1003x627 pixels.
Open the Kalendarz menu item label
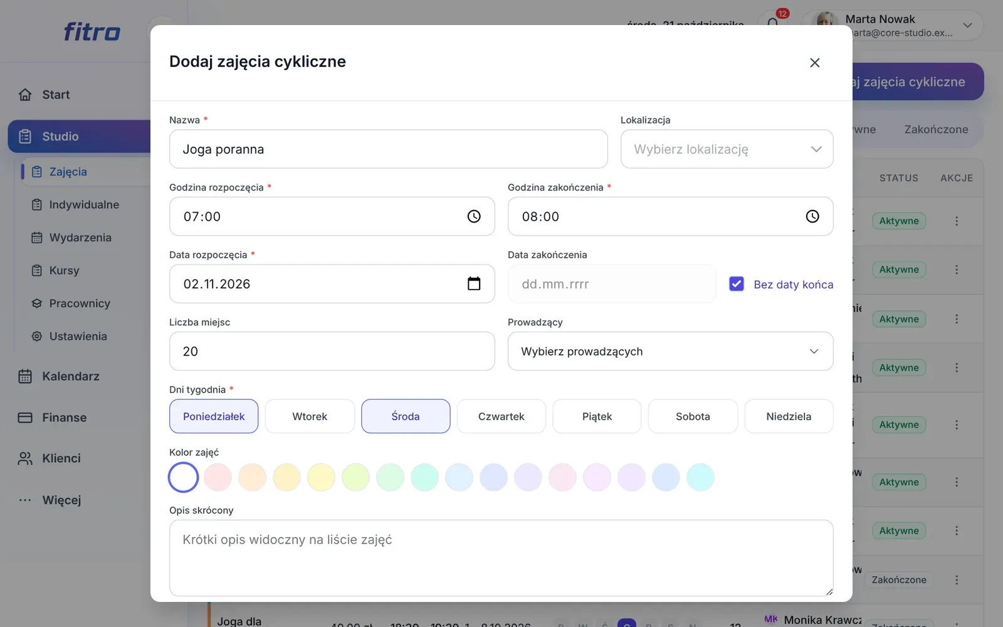(x=71, y=376)
